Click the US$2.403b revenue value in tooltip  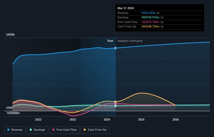coord(148,13)
